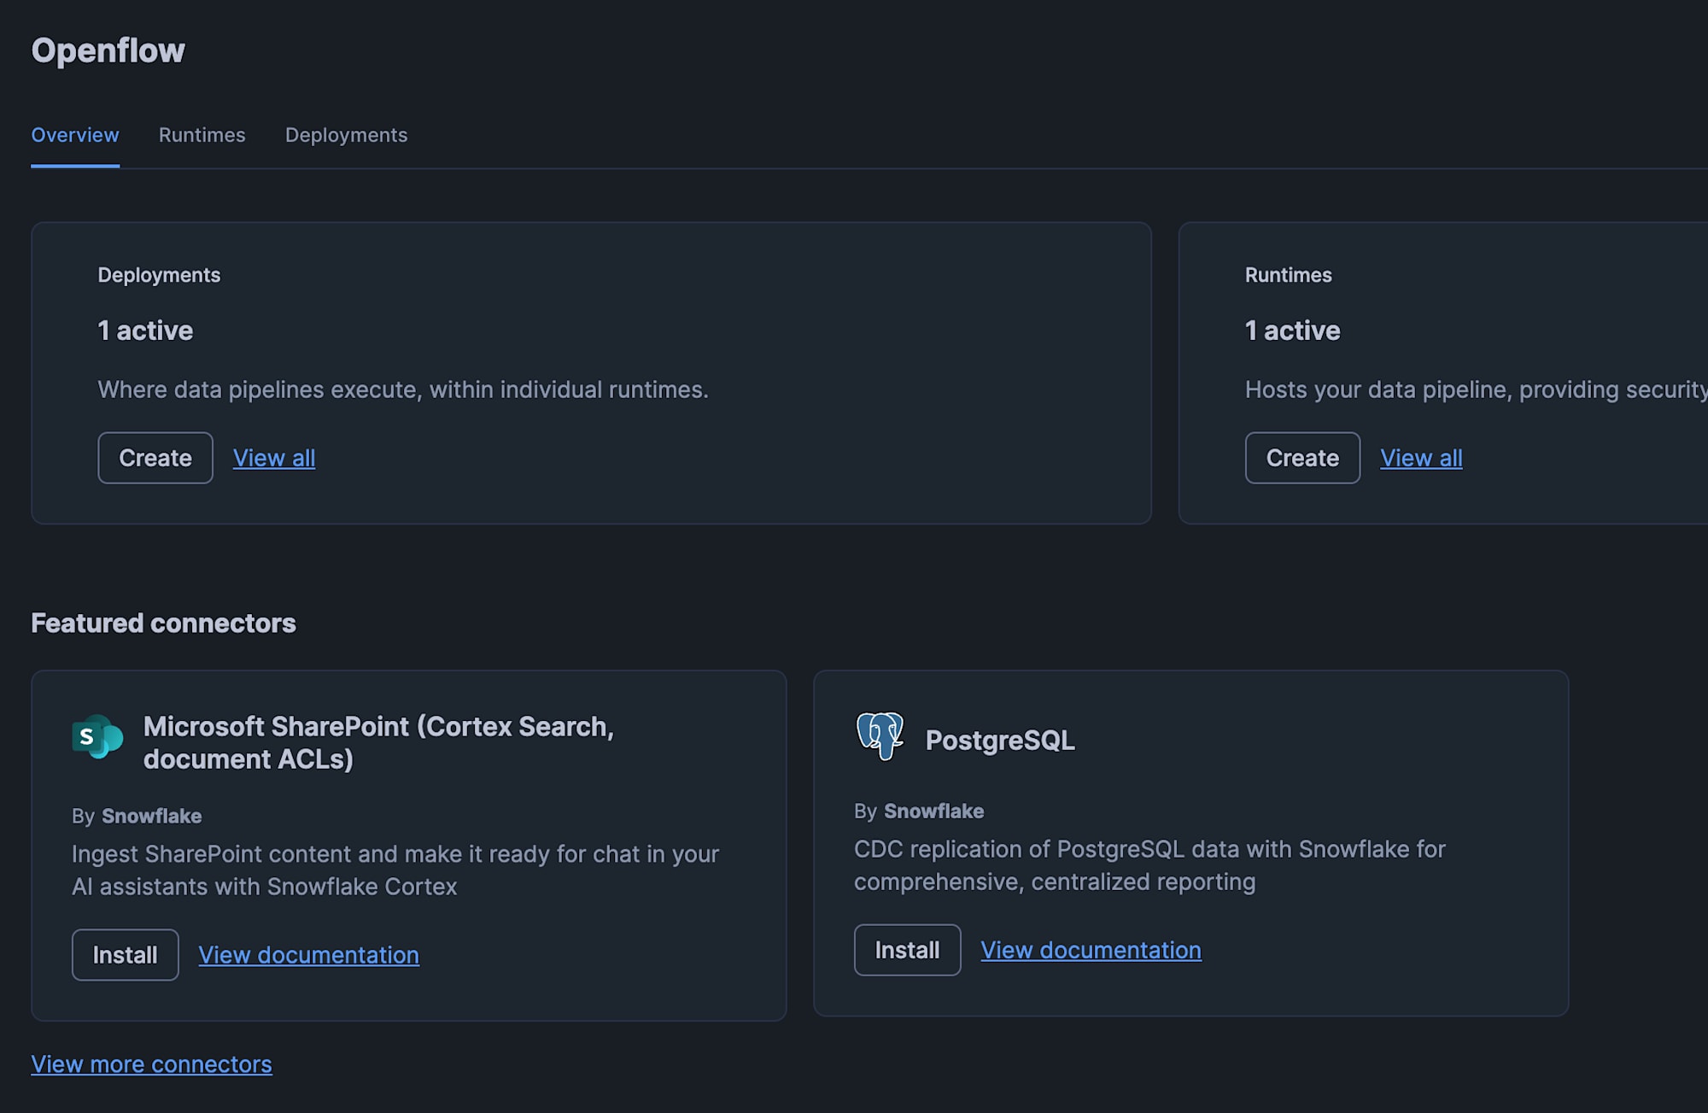The image size is (1708, 1113).
Task: View all deployments link
Action: tap(274, 458)
